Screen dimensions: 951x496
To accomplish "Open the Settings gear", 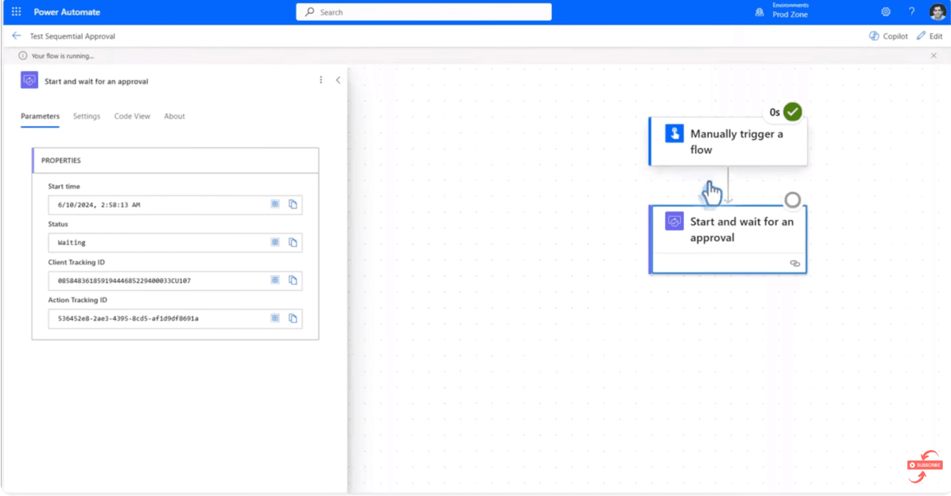I will point(886,12).
